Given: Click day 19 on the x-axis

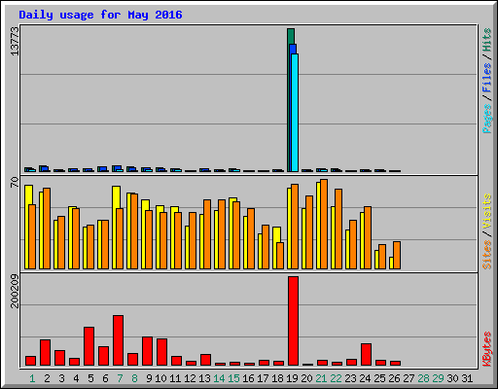Looking at the screenshot, I should pos(292,378).
